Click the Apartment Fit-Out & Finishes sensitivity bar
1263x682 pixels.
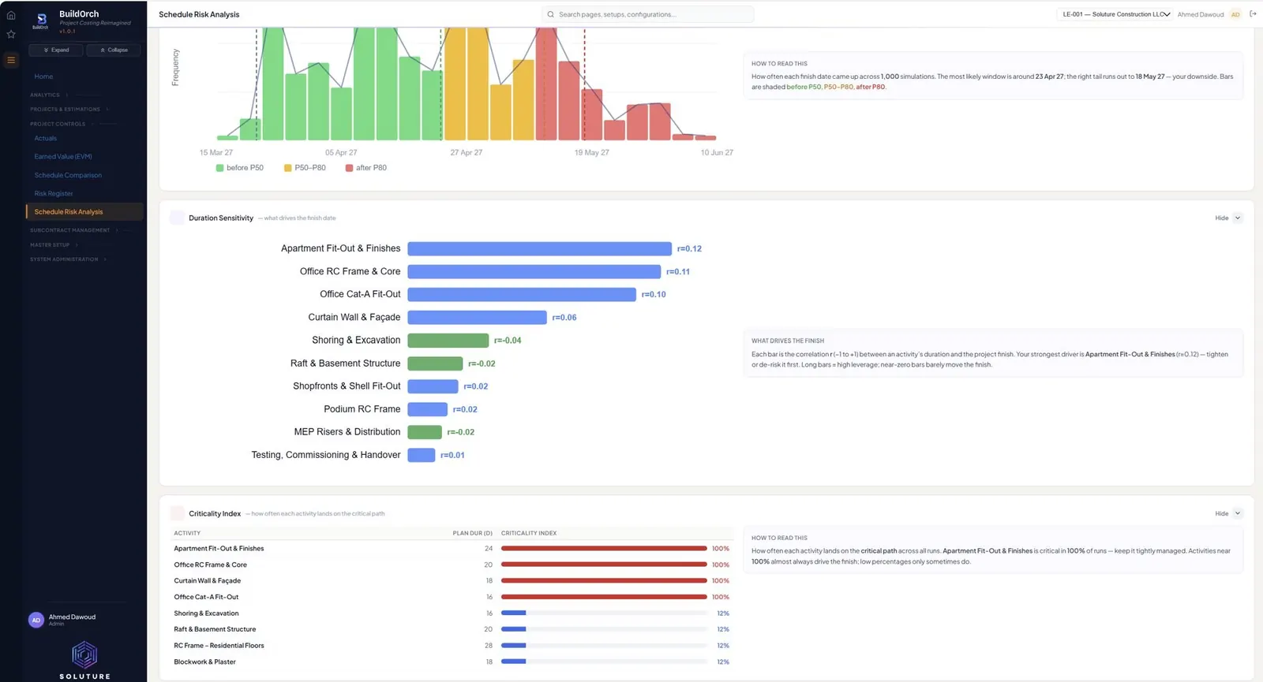pos(539,248)
